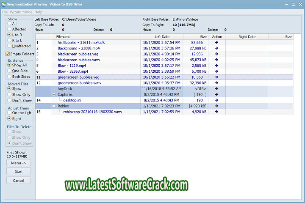Click the action arrow for Blow - 1219.mp4
This screenshot has height=203, width=305.
pyautogui.click(x=216, y=66)
